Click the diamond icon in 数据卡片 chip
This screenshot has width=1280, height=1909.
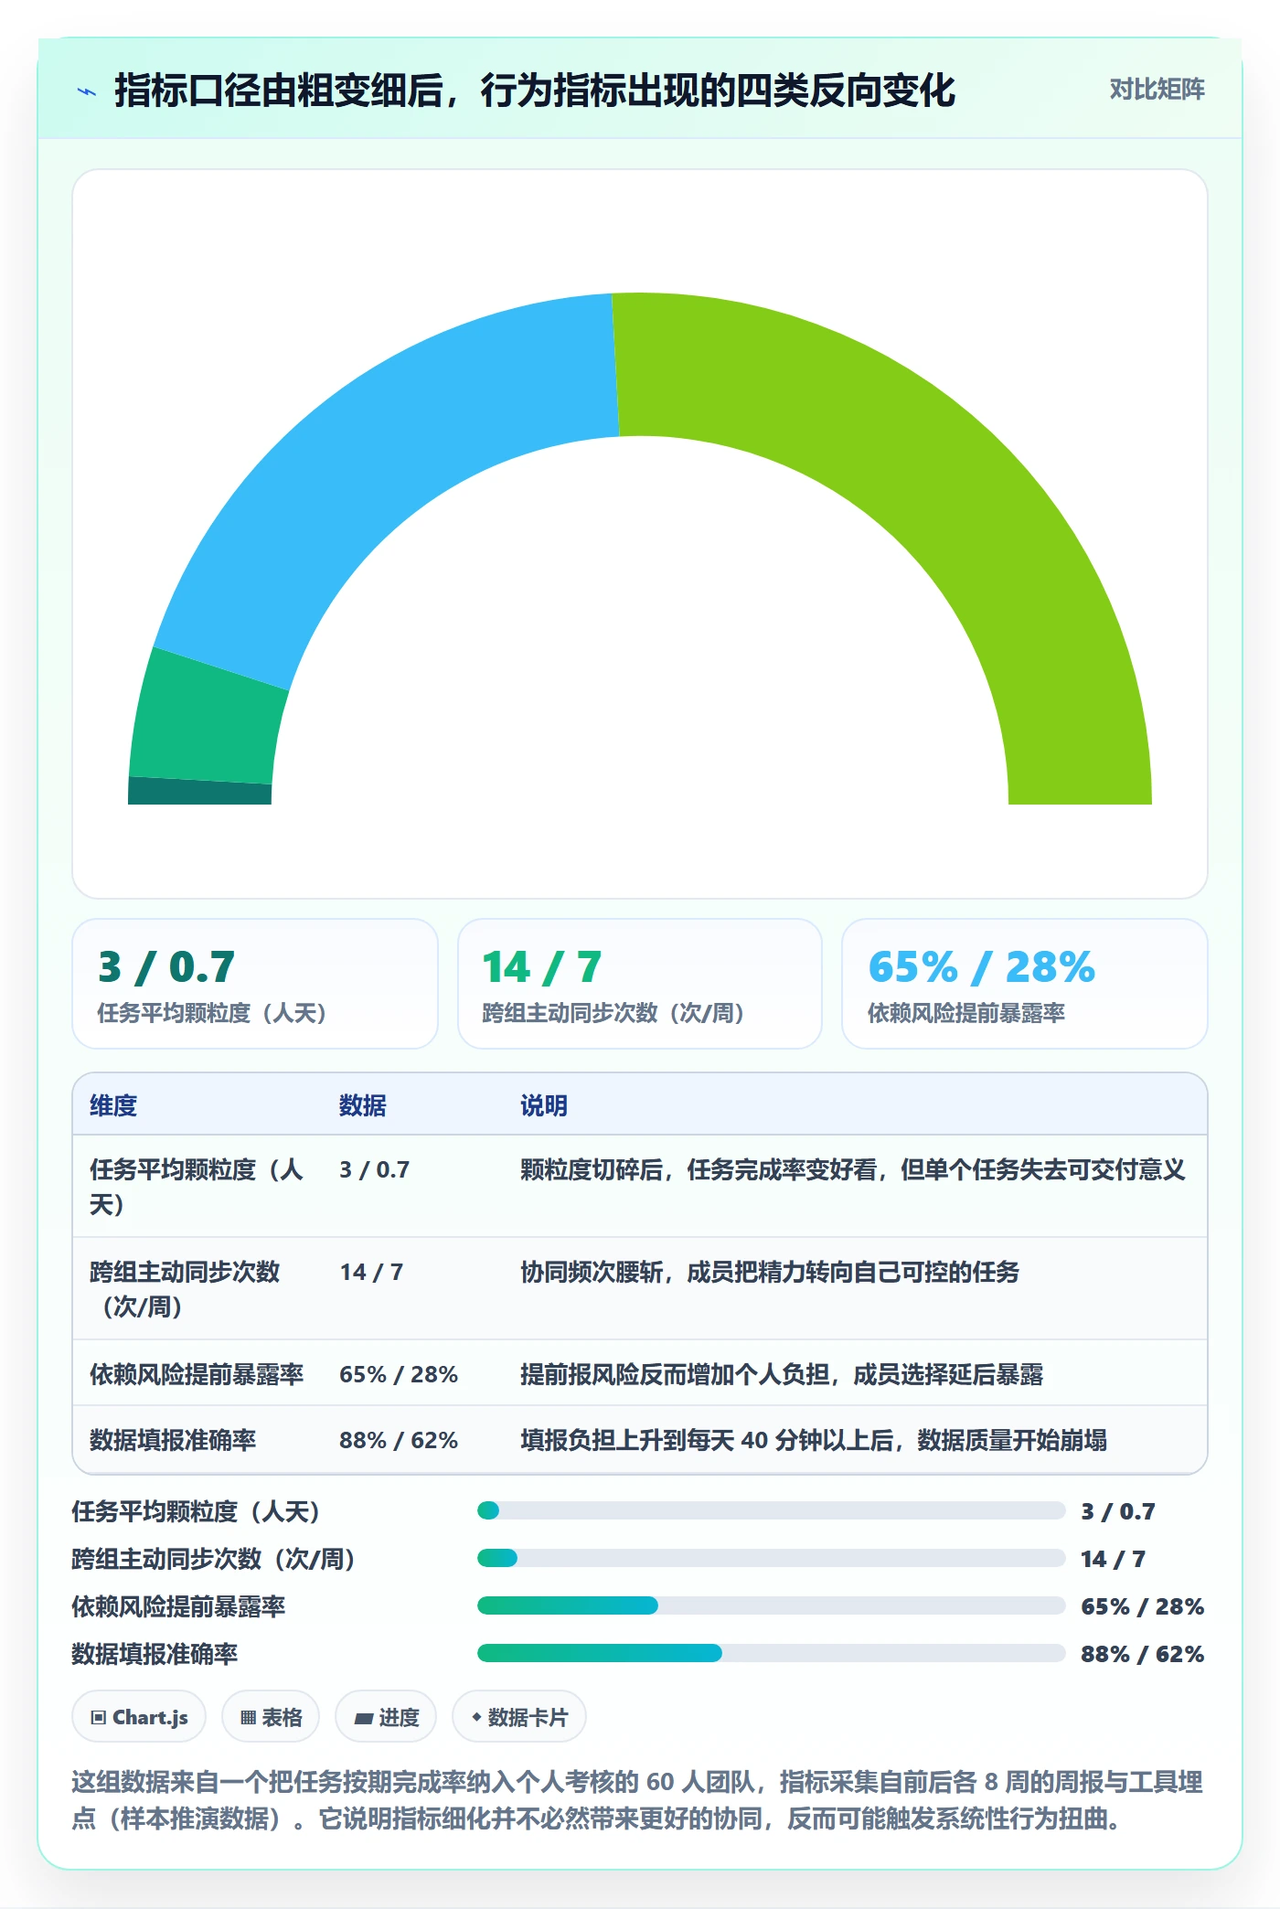click(476, 1718)
